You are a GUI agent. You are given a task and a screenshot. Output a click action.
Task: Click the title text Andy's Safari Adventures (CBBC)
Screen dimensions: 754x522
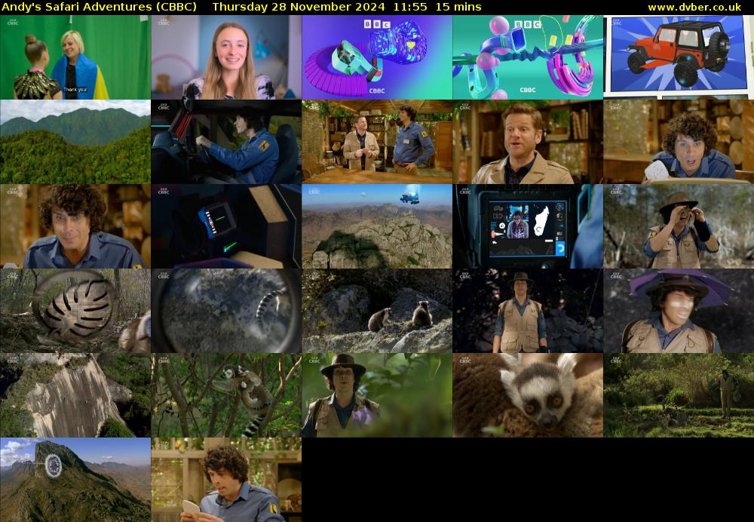99,7
